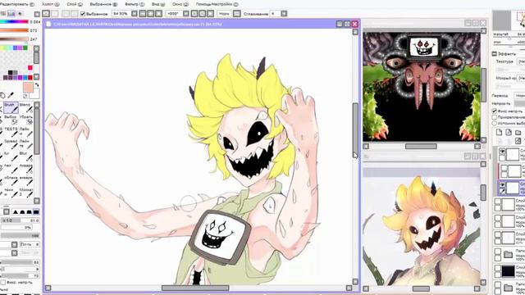525x295 pixels.
Task: Open the zoom percentage dropdown
Action: click(x=135, y=14)
